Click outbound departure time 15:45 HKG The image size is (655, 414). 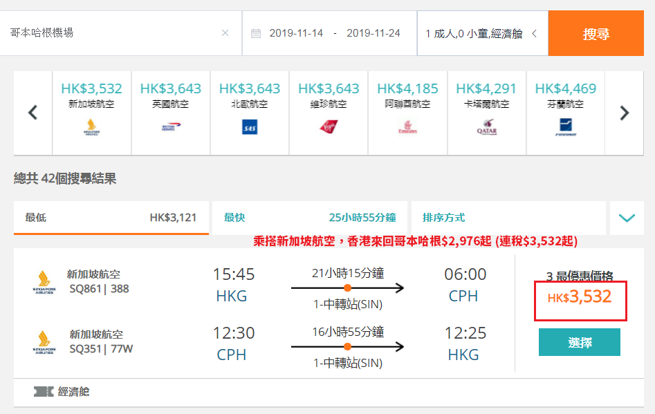click(x=233, y=285)
